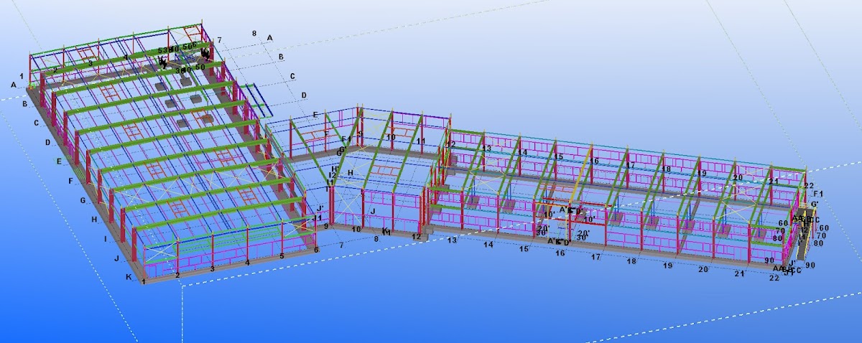The height and width of the screenshot is (343, 862).
Task: Click grid letter B in upper right grid
Action: tap(281, 56)
